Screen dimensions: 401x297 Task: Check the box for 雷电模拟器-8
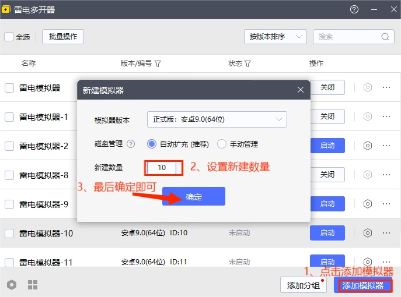(9, 175)
